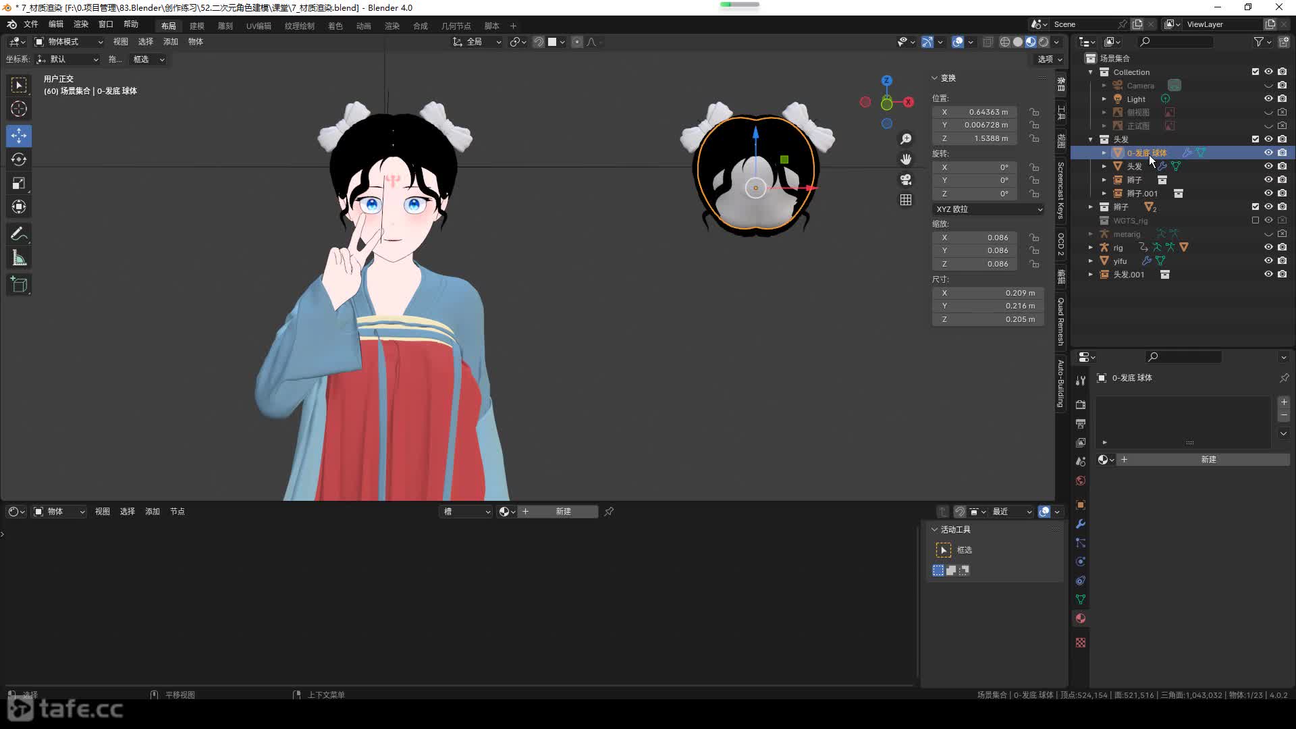Open the 添加 menu in 3D viewport
Image resolution: width=1296 pixels, height=729 pixels.
coord(171,42)
